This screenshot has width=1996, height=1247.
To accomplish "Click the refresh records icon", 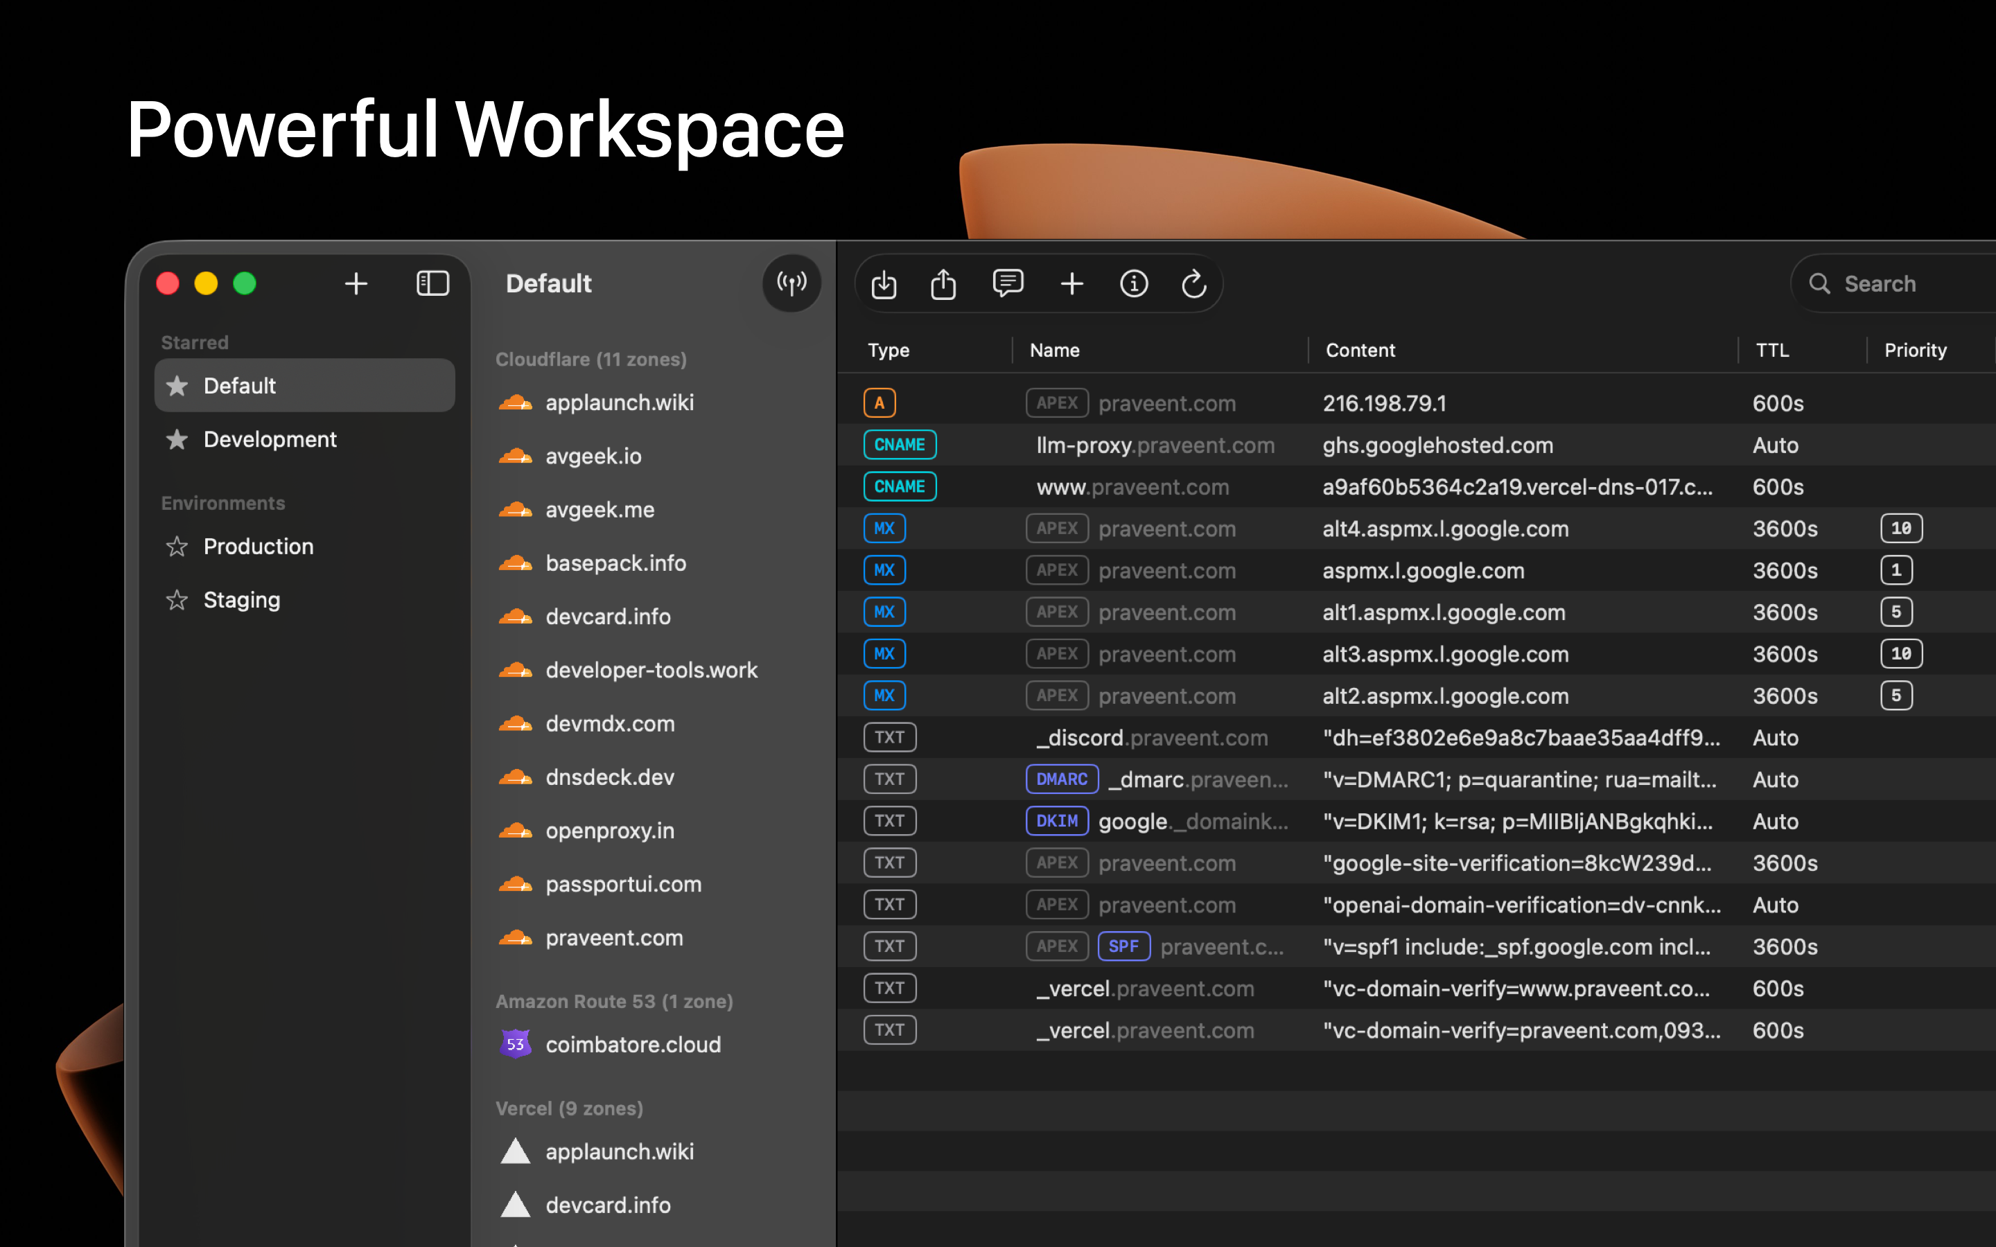I will coord(1193,284).
